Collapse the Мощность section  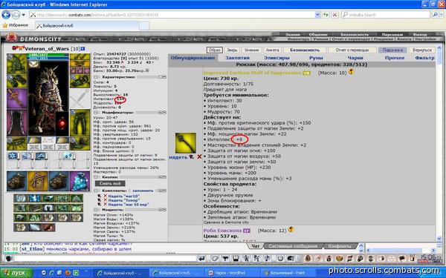96,210
